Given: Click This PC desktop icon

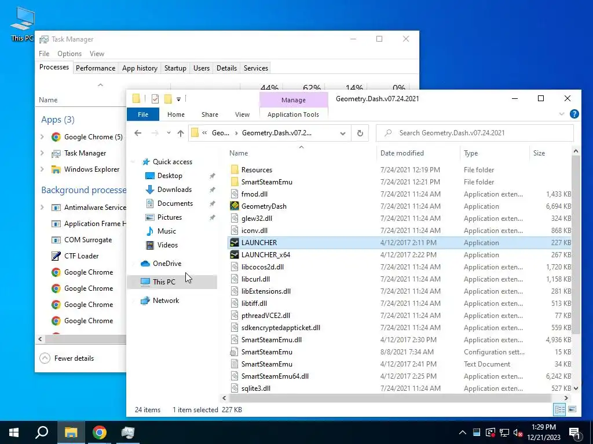Looking at the screenshot, I should [x=23, y=23].
